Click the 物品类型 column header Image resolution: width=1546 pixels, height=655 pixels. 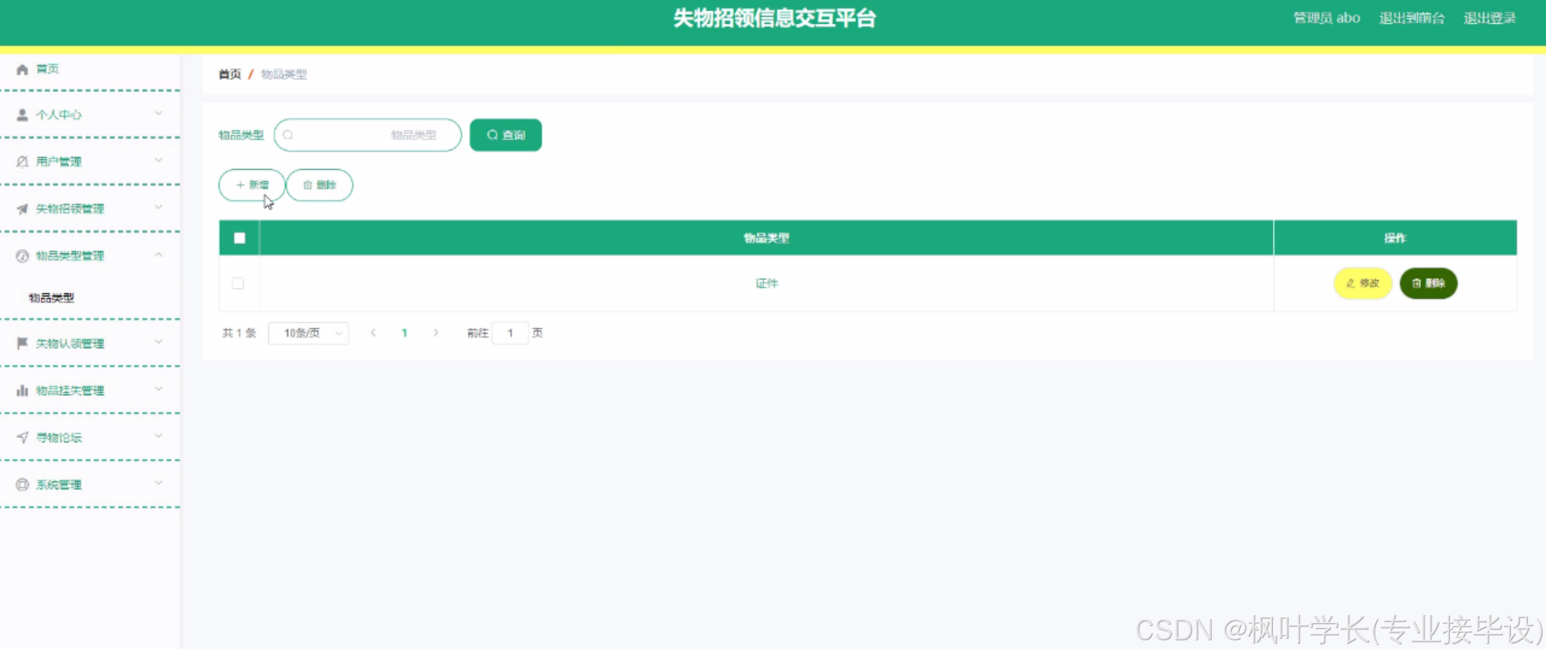click(x=766, y=238)
